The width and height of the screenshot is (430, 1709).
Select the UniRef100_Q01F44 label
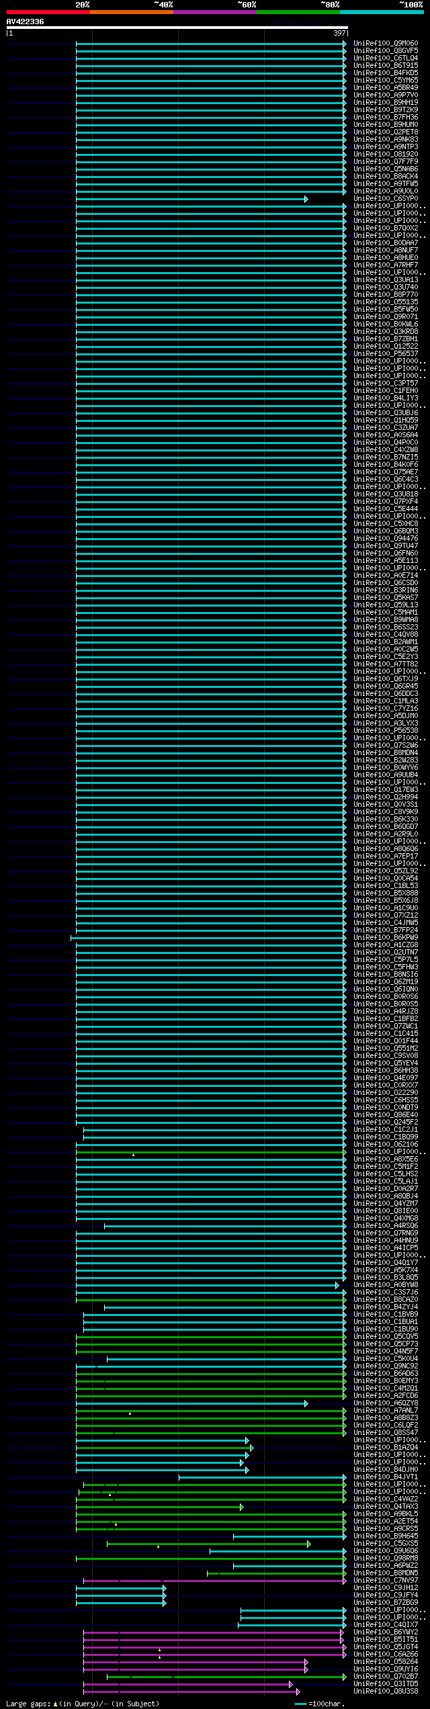click(386, 1041)
